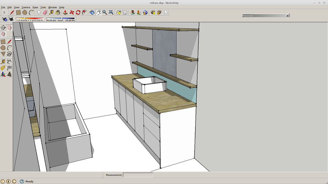Click the Zoom Extents icon
Image resolution: width=328 pixels, height=184 pixels.
(x=111, y=12)
